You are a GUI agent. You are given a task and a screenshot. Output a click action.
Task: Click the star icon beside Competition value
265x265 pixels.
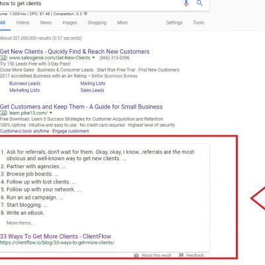85,14
